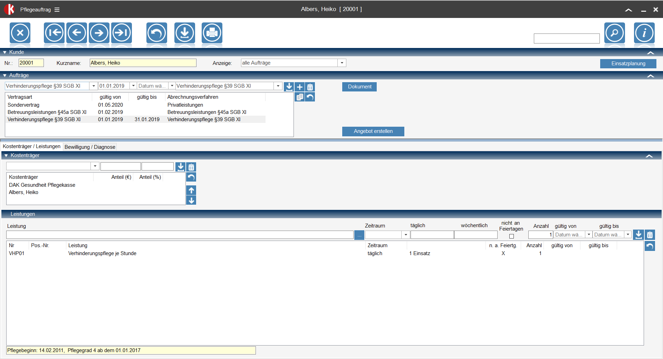Open the Pflegeauftrag hamburger menu
The height and width of the screenshot is (359, 663).
[57, 10]
